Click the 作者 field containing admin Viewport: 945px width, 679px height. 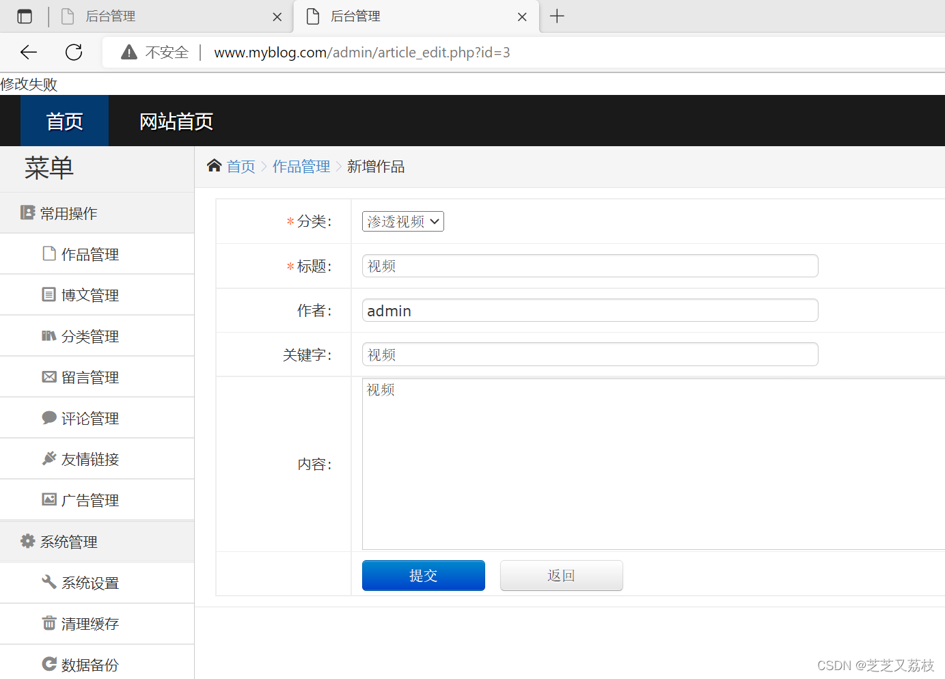[590, 310]
